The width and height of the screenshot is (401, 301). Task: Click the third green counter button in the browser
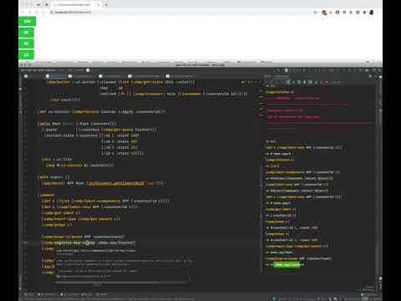point(27,43)
